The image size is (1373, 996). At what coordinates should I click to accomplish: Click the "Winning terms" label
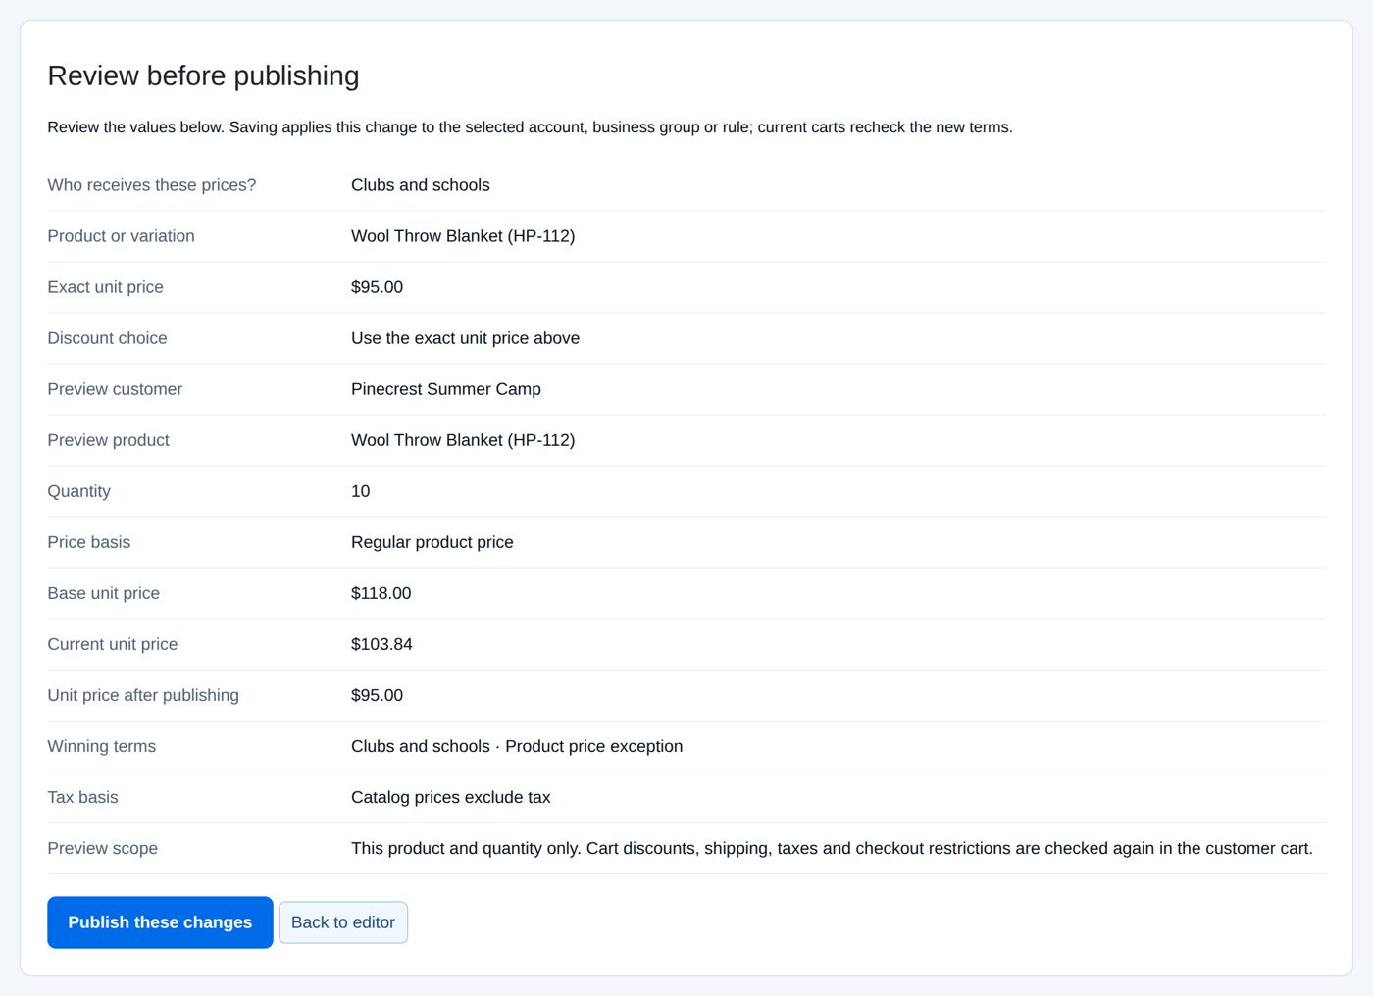[x=101, y=746]
